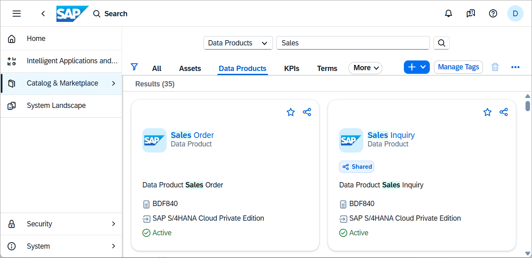Click Intelligent Applications sidebar icon
Screen dimensions: 532x258
pyautogui.click(x=12, y=61)
